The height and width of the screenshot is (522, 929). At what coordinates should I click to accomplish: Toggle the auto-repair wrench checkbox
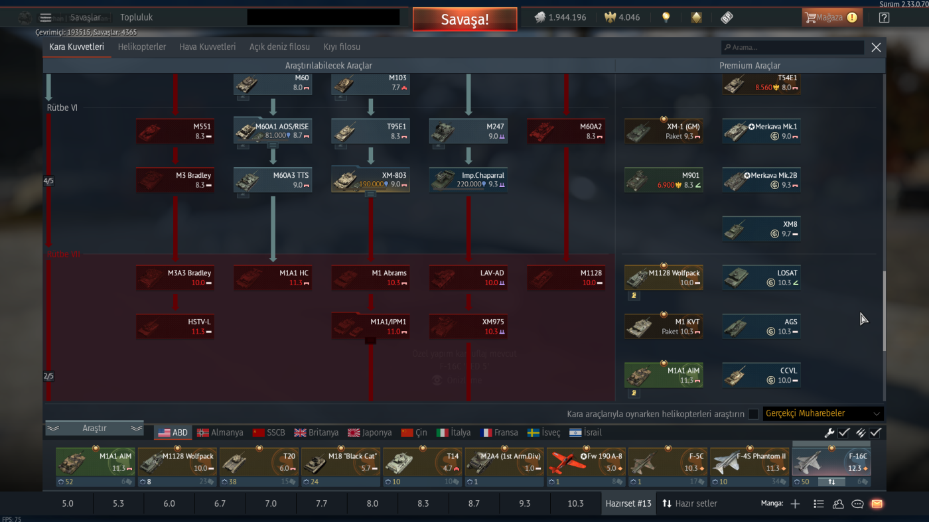pyautogui.click(x=844, y=432)
